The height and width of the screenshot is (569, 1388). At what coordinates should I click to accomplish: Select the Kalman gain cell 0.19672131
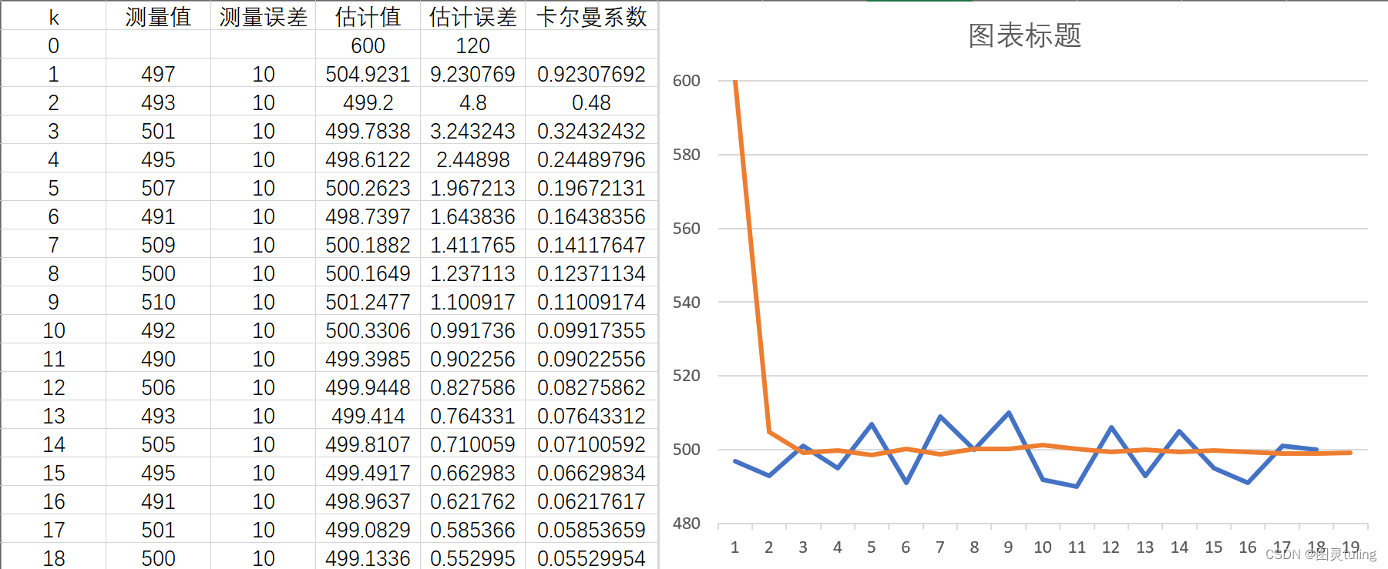tap(591, 188)
